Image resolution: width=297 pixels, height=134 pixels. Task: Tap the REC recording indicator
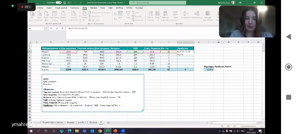[x=26, y=7]
